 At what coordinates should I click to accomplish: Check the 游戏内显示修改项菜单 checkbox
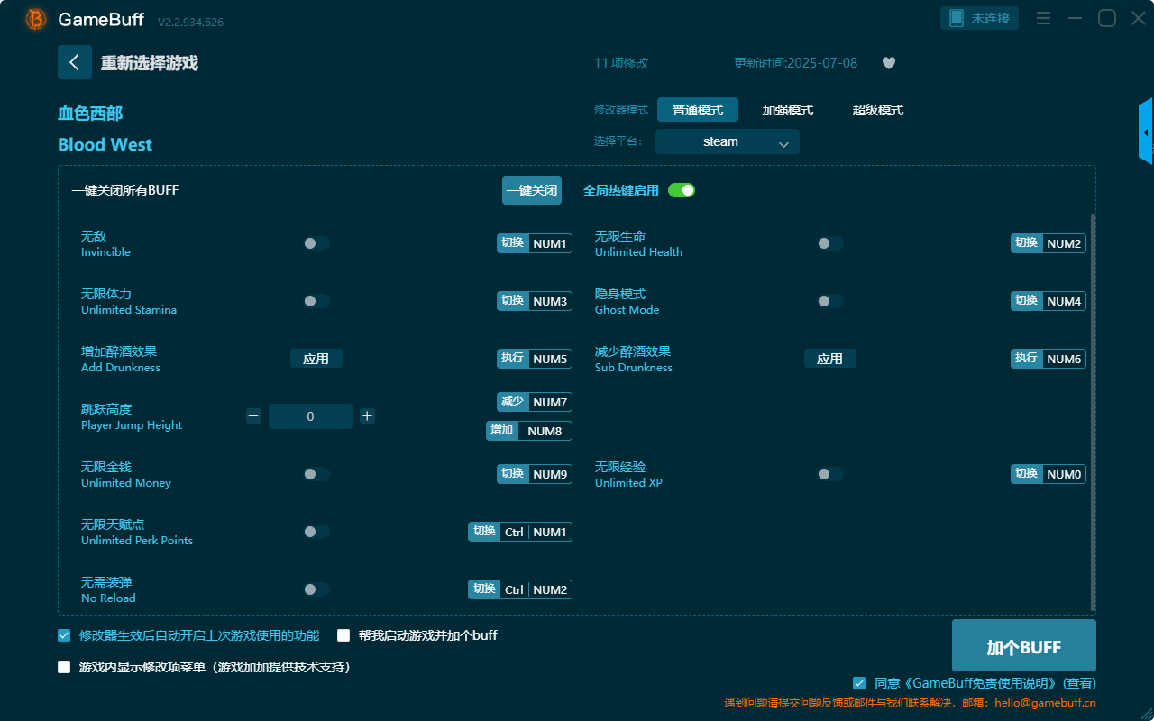(63, 667)
